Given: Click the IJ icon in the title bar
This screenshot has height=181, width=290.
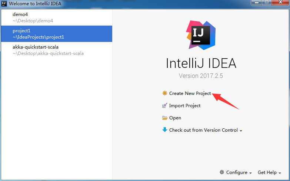Looking at the screenshot, I should [4, 3].
